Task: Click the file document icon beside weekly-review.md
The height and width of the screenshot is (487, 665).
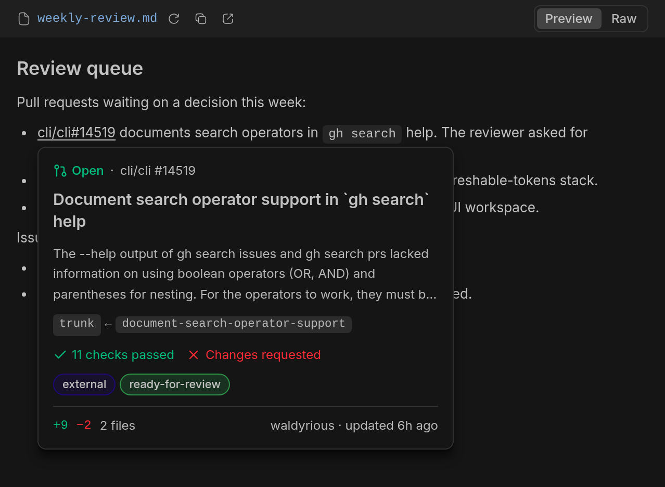Action: pyautogui.click(x=24, y=19)
